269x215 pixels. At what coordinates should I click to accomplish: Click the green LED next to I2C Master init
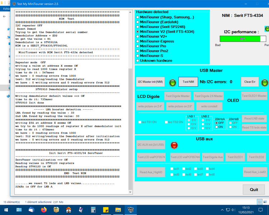pos(173,83)
